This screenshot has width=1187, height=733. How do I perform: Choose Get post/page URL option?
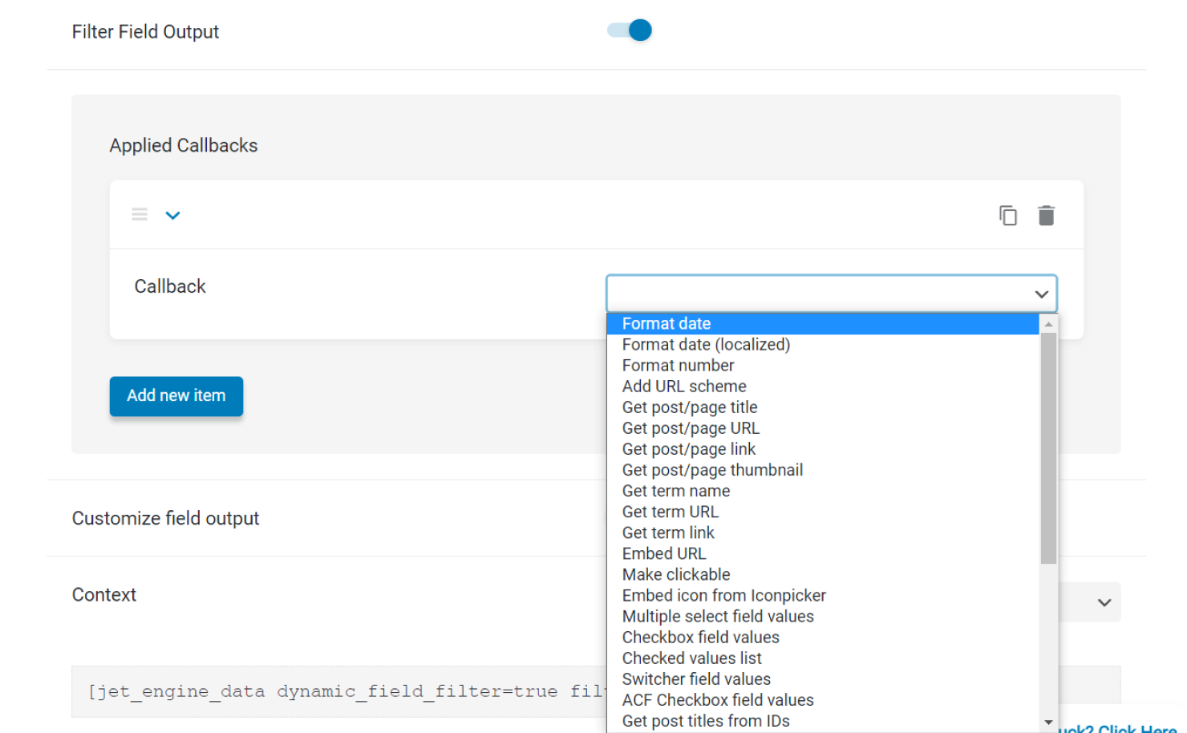(823, 427)
